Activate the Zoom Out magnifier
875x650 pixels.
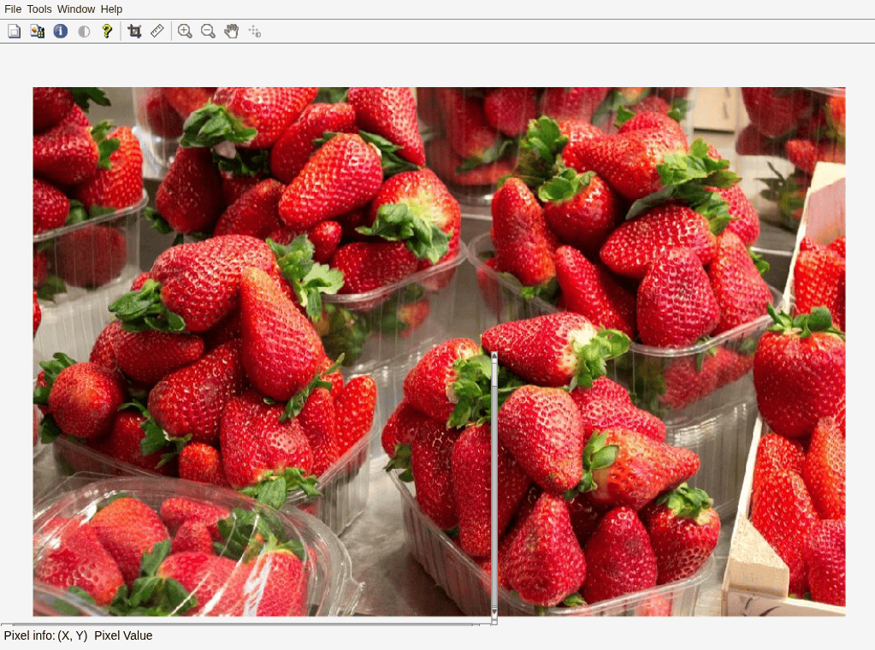[208, 32]
